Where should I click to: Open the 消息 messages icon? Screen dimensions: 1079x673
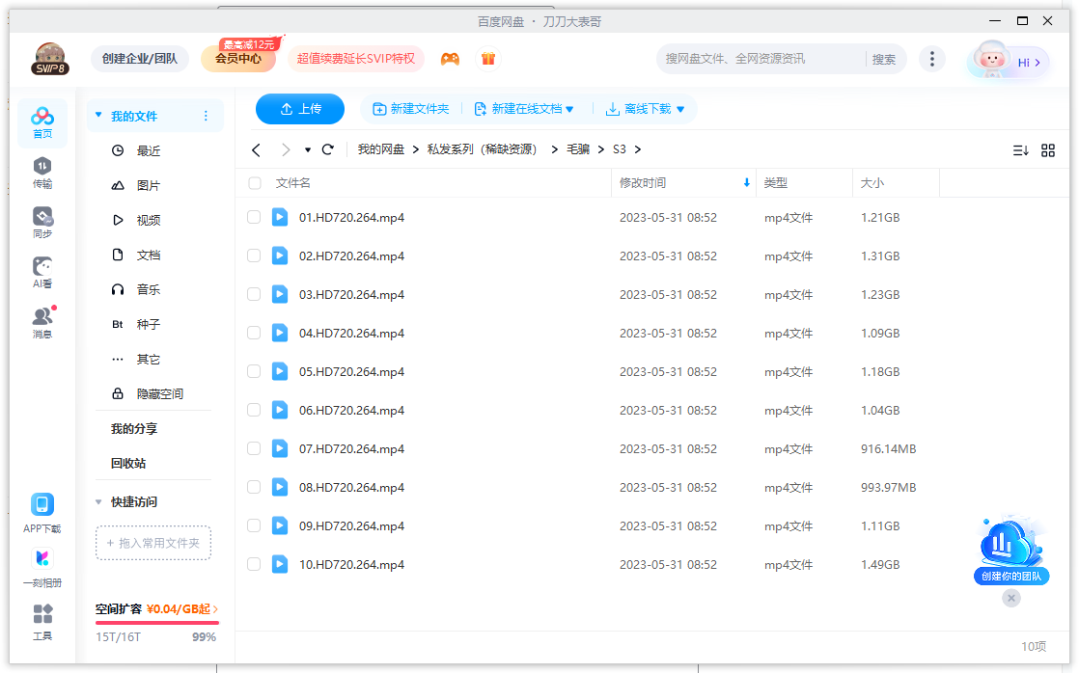pos(41,323)
